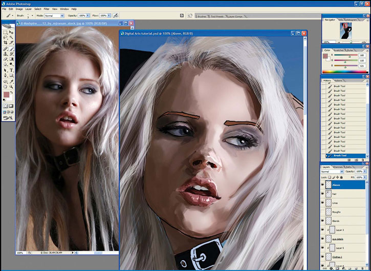Click the color spectrum ramp
The image size is (371, 271).
point(345,72)
